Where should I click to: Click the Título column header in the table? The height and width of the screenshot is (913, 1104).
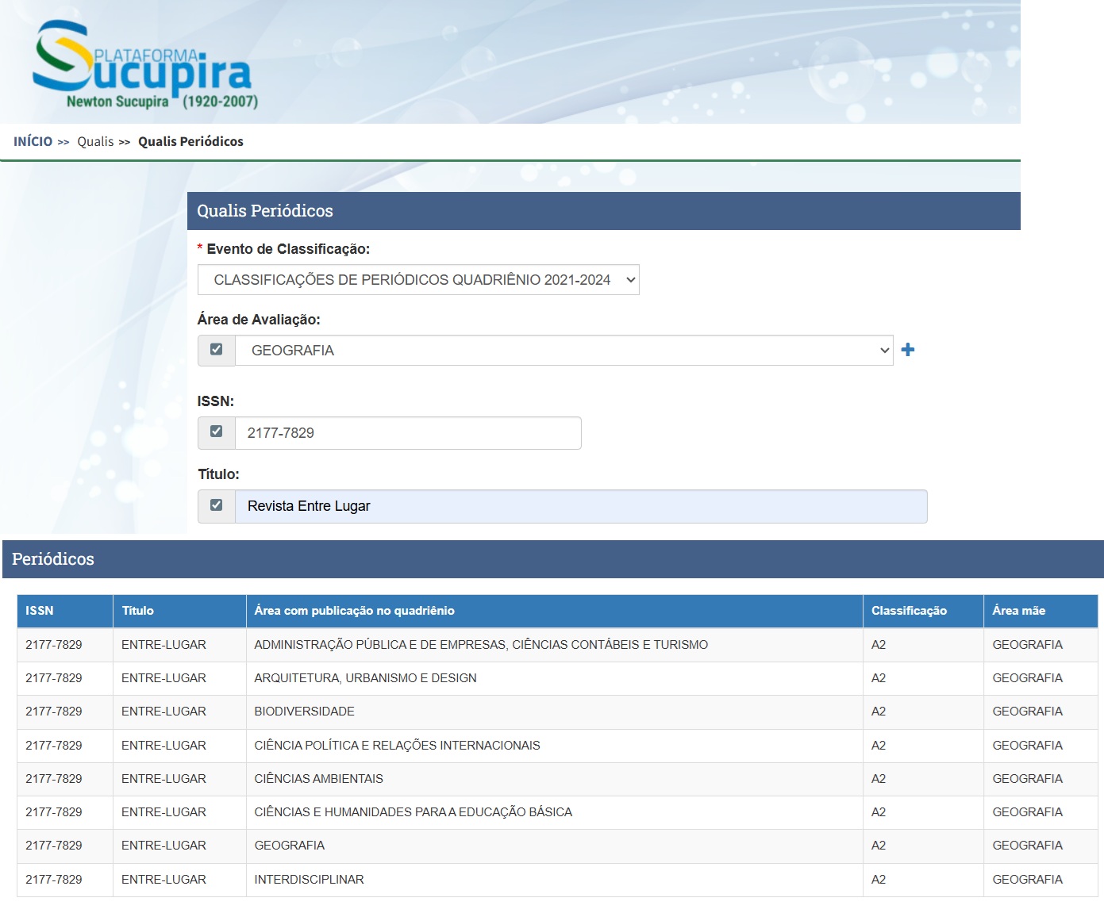[138, 611]
